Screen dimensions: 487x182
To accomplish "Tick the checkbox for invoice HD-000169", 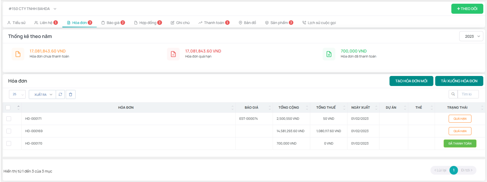I will pos(9,131).
